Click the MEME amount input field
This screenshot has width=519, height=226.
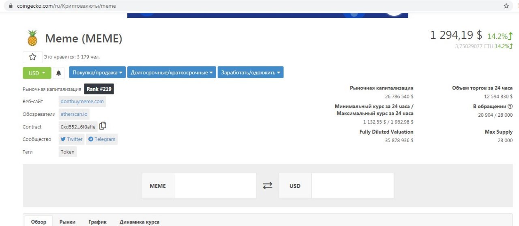tap(215, 186)
